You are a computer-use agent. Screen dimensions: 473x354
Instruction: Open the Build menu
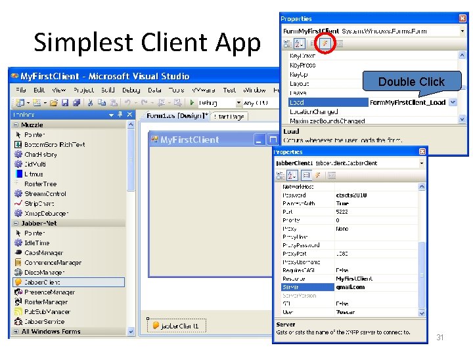coord(108,90)
